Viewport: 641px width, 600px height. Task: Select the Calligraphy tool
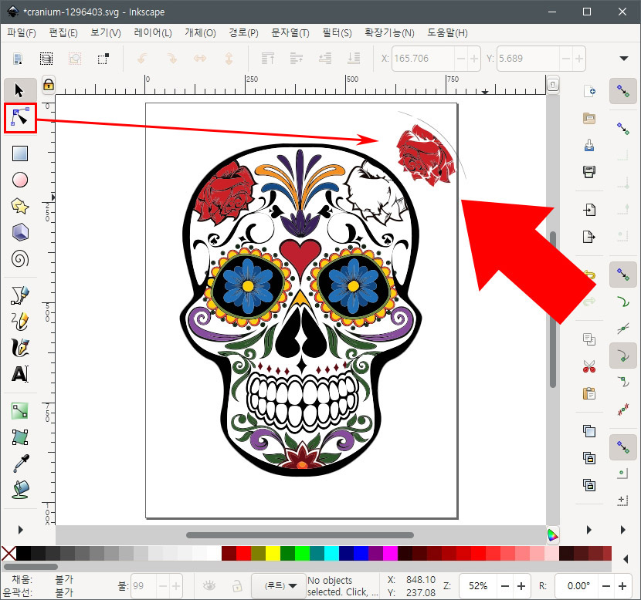tap(20, 348)
